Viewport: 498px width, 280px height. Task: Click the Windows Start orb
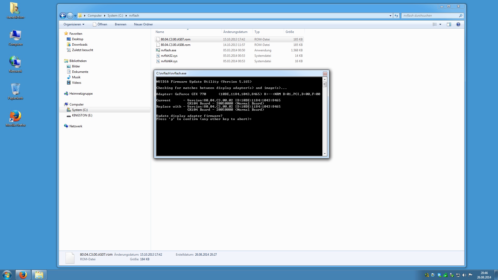(x=7, y=275)
